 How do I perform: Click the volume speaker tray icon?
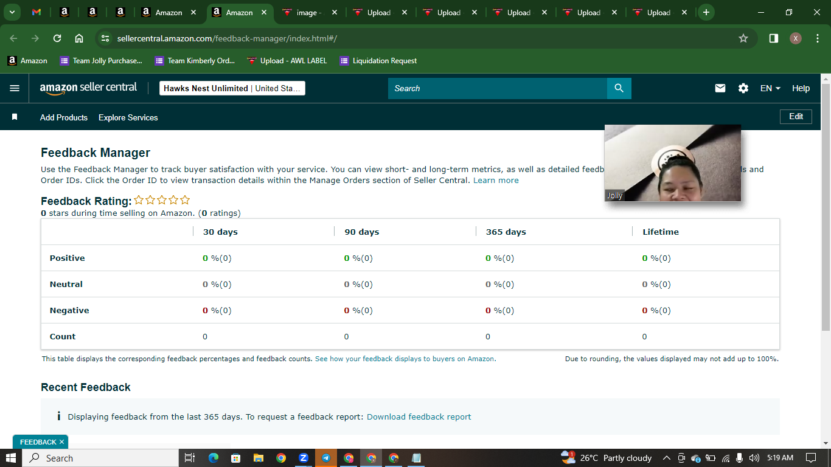tap(754, 458)
